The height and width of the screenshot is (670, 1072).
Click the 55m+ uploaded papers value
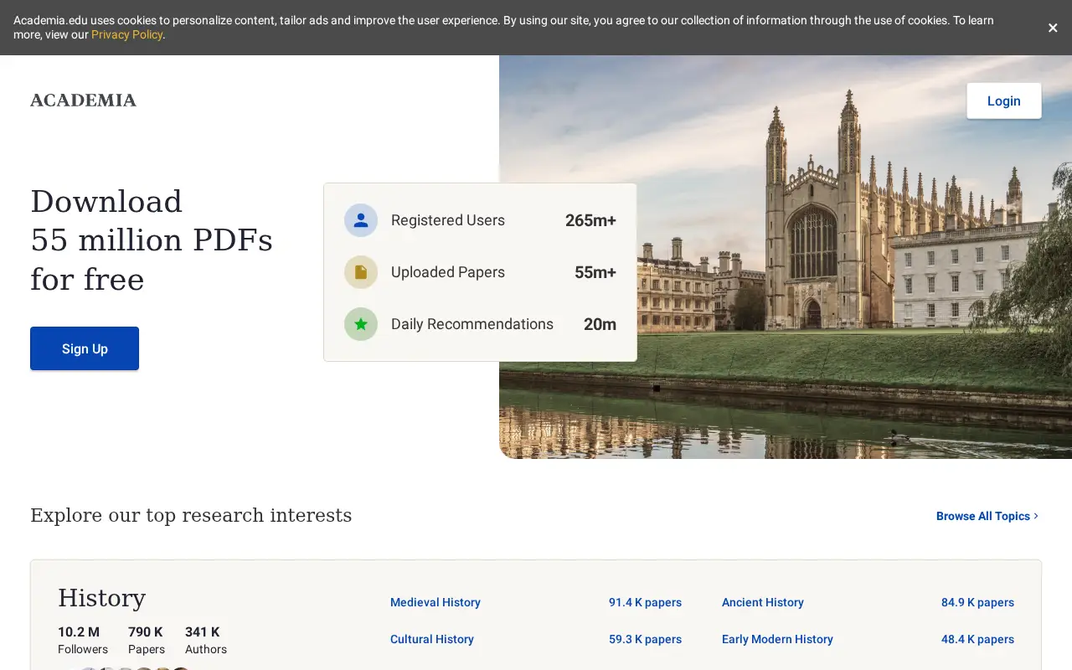[x=595, y=272]
